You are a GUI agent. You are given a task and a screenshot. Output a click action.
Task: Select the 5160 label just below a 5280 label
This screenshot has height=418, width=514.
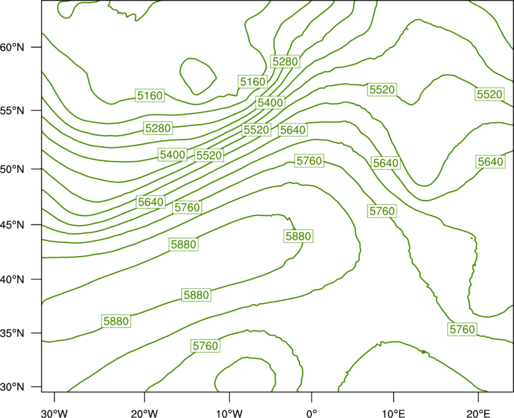[253, 82]
